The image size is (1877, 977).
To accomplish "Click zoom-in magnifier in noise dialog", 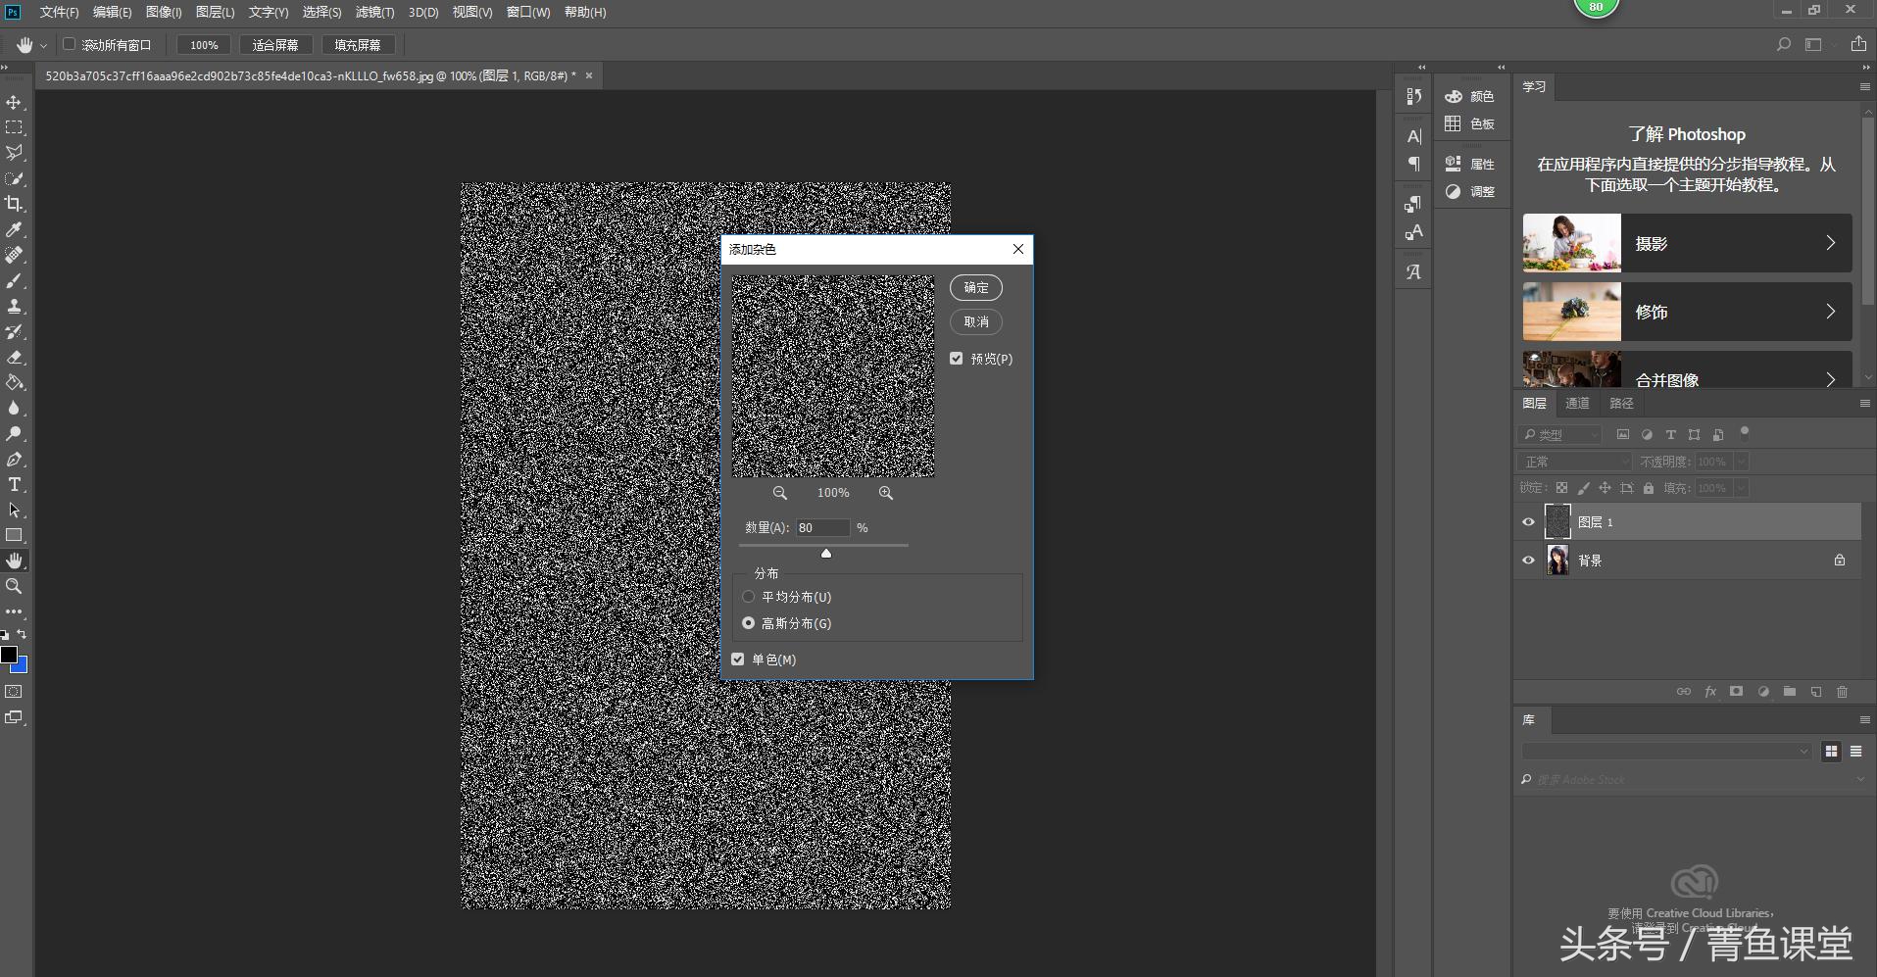I will point(885,493).
